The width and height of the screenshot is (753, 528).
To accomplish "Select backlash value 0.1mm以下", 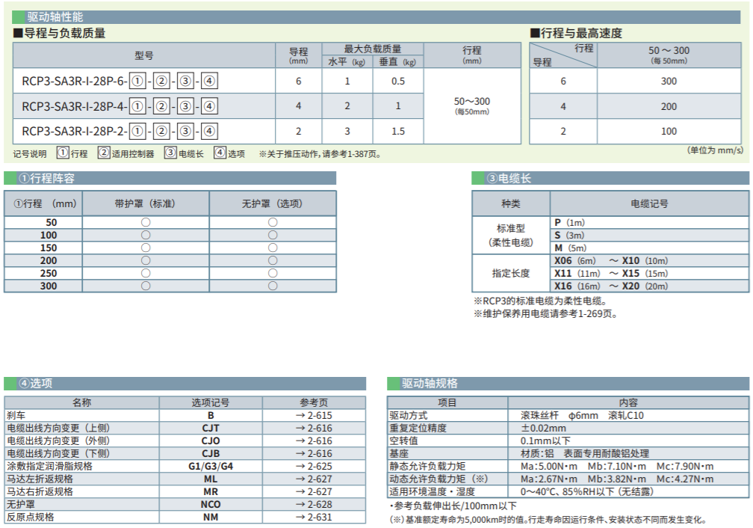I will 545,441.
